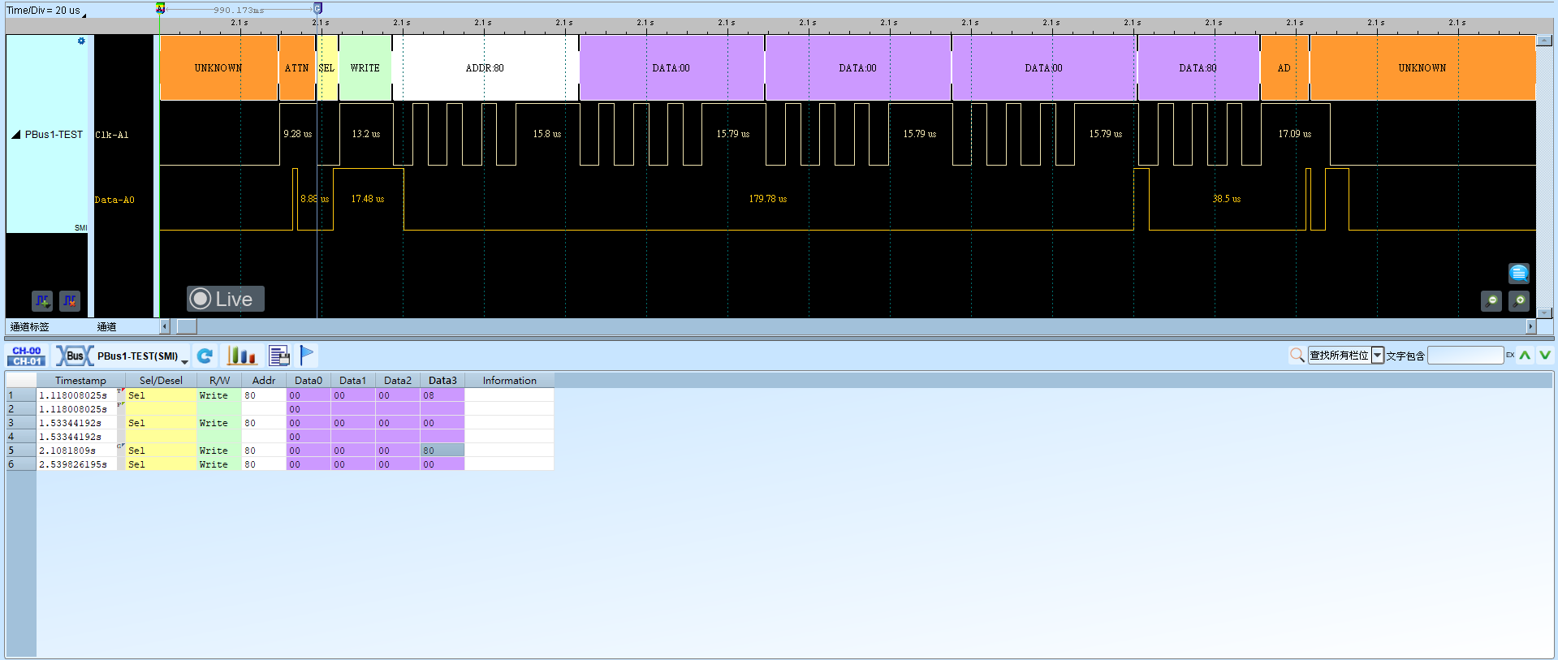The width and height of the screenshot is (1558, 660).
Task: Toggle the Live capture button
Action: coord(226,299)
